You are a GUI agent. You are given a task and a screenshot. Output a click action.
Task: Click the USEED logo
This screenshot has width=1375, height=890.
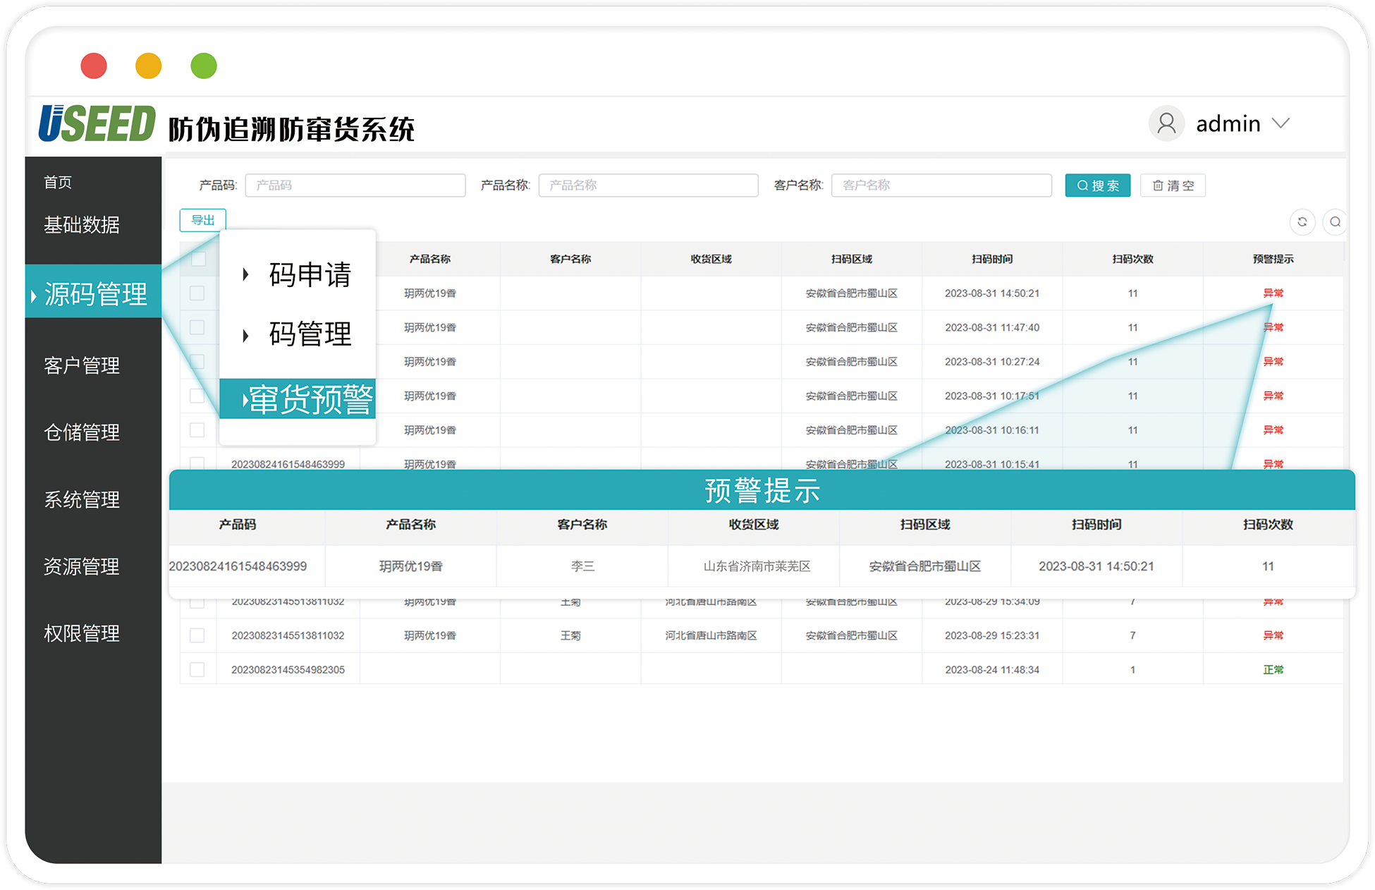tap(97, 124)
